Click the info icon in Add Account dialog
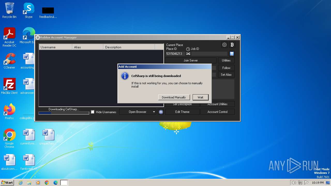 pyautogui.click(x=125, y=76)
